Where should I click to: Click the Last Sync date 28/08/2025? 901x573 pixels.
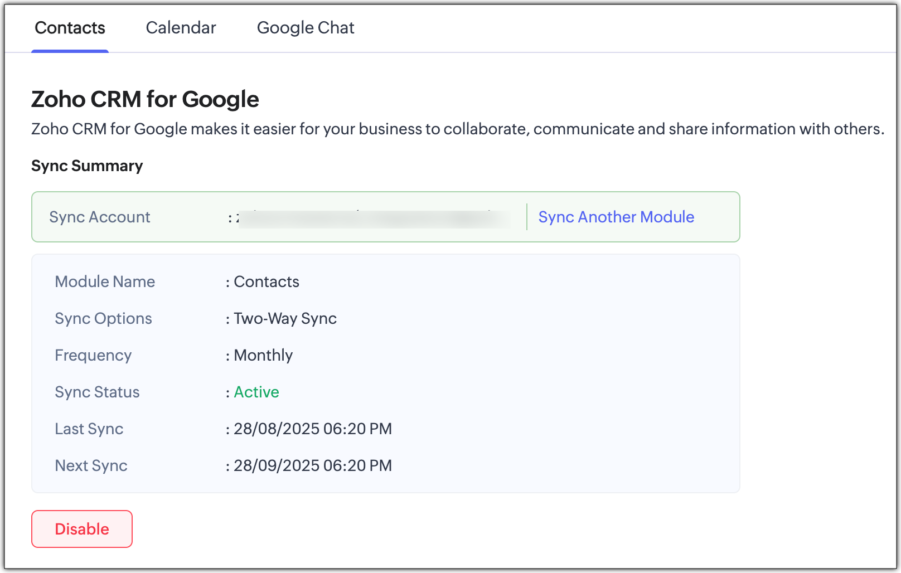tap(312, 429)
